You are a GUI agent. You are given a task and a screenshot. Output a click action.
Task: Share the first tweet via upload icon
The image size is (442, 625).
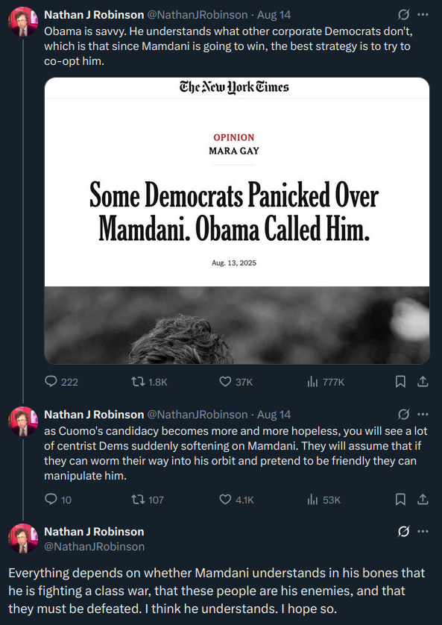click(423, 382)
